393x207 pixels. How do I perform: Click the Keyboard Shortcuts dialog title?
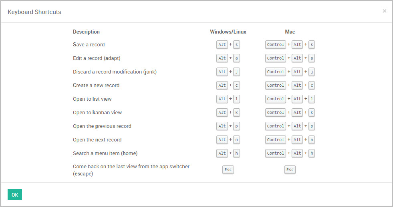tap(34, 12)
